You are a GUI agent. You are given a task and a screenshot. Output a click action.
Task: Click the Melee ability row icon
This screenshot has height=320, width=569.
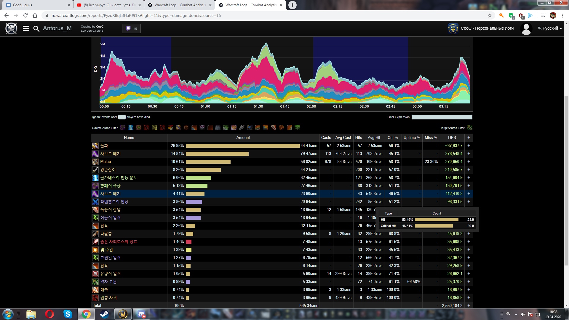[x=95, y=162]
